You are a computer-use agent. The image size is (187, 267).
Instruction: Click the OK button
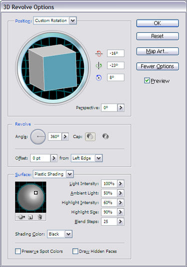[x=158, y=23]
